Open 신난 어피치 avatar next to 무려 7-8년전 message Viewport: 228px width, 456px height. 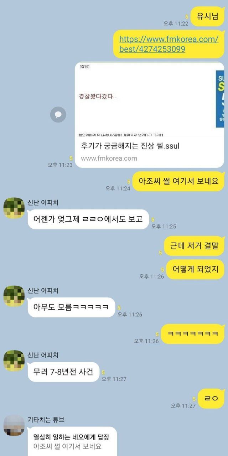coord(14,360)
